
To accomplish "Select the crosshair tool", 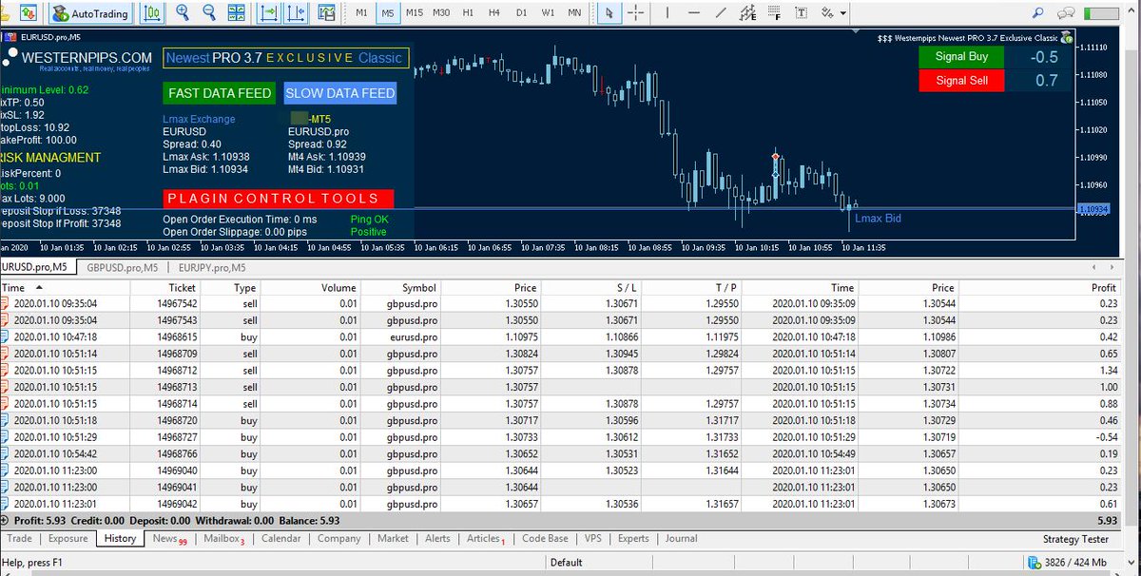I will coord(634,13).
